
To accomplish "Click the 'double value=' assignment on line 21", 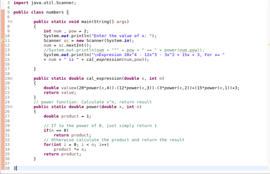I will click(x=60, y=88).
